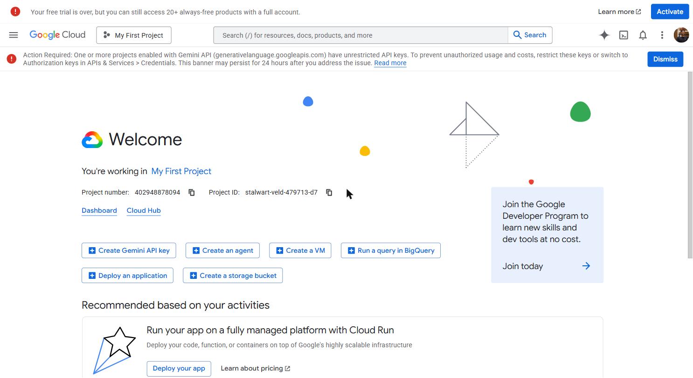Viewport: 693px width, 378px height.
Task: Click the Search button
Action: [x=530, y=35]
